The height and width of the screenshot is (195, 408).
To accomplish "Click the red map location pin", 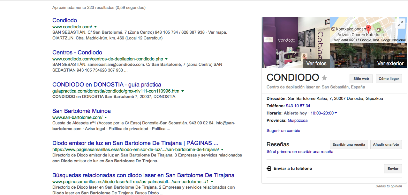I will coord(368,29).
